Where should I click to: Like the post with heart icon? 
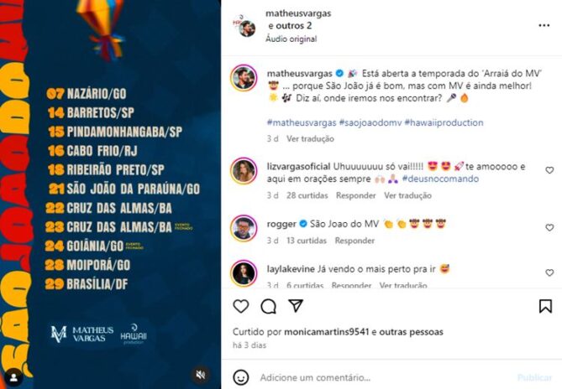[x=241, y=306]
